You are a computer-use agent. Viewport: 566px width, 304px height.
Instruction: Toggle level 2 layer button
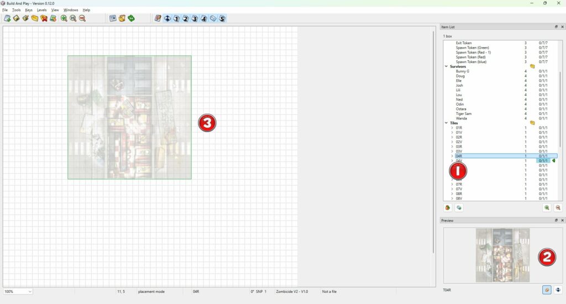pos(186,18)
